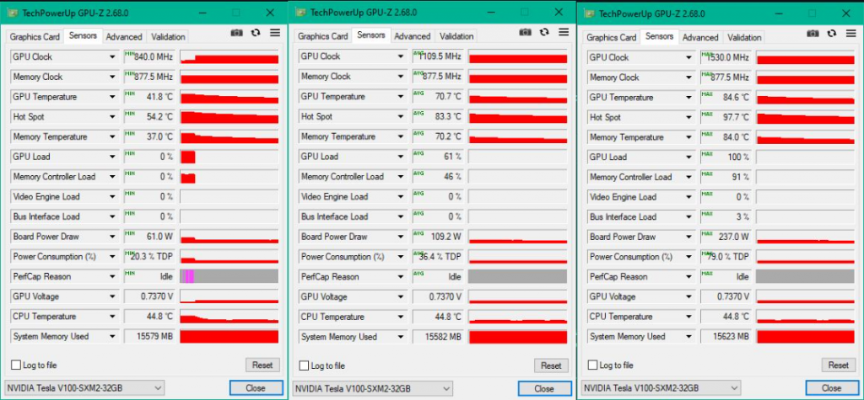Open the Advanced tab in the middle window

point(412,36)
